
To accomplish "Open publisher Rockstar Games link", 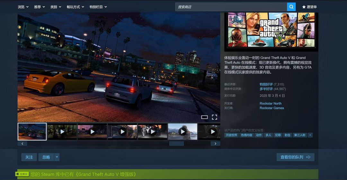I will 272,108.
